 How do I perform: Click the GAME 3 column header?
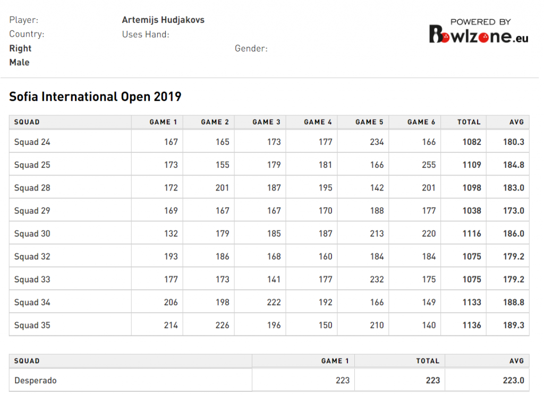tap(267, 122)
